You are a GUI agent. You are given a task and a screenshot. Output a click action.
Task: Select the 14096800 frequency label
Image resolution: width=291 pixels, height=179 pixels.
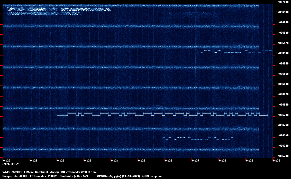282,105
